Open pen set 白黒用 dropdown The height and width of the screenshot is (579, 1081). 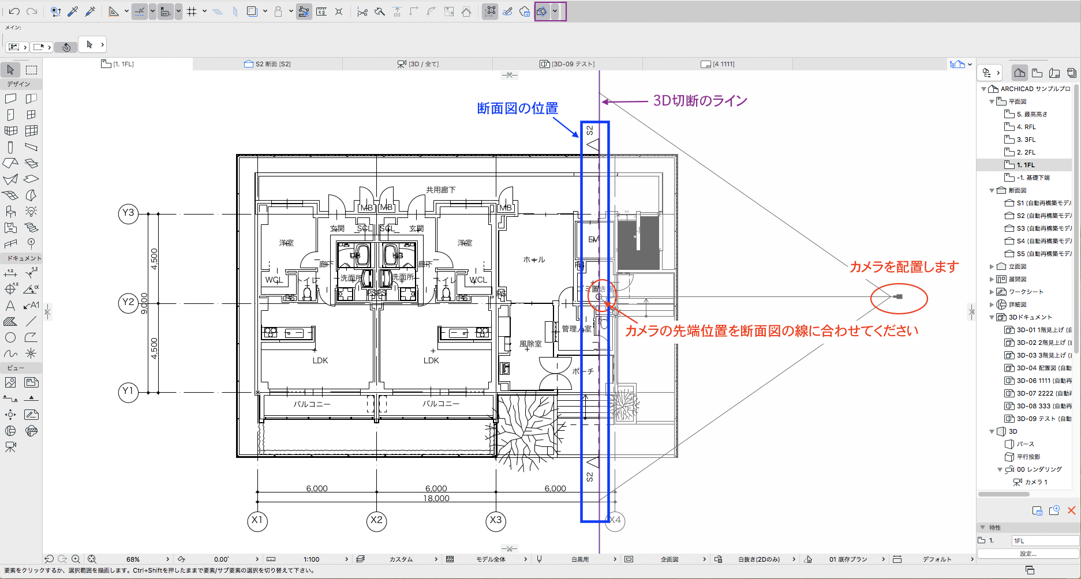coord(615,559)
